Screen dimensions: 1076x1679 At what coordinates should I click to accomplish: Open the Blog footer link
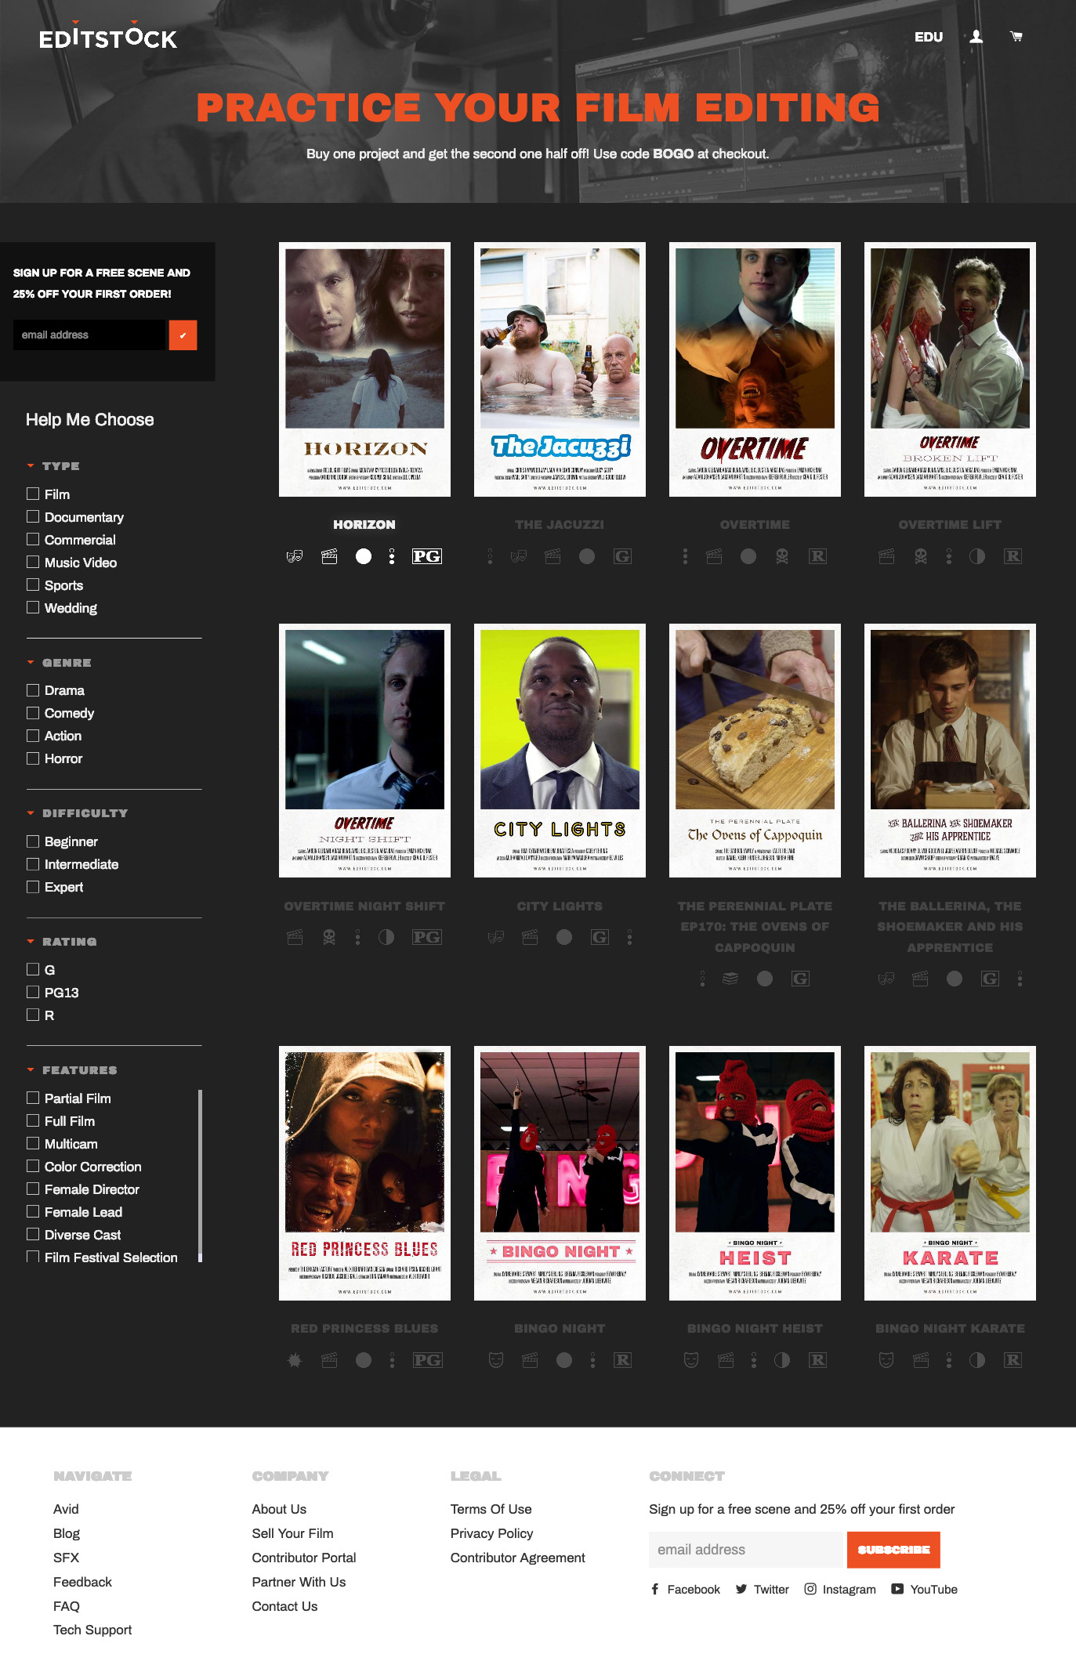67,1533
